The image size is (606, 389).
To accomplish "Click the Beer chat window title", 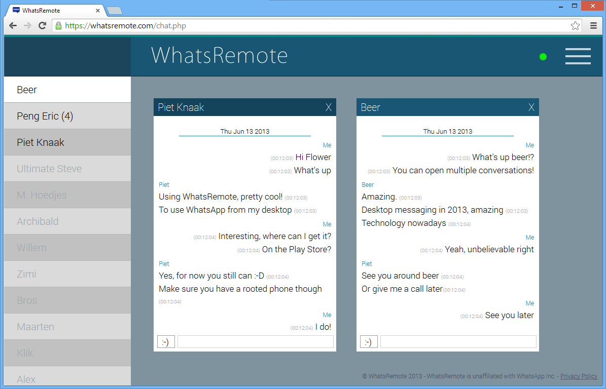I will pyautogui.click(x=370, y=107).
